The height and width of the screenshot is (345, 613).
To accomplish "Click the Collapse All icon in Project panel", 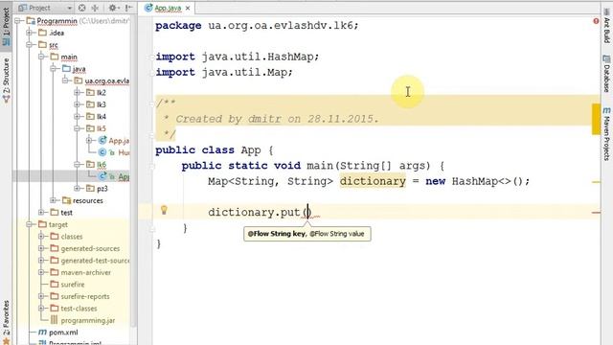I will tap(95, 8).
